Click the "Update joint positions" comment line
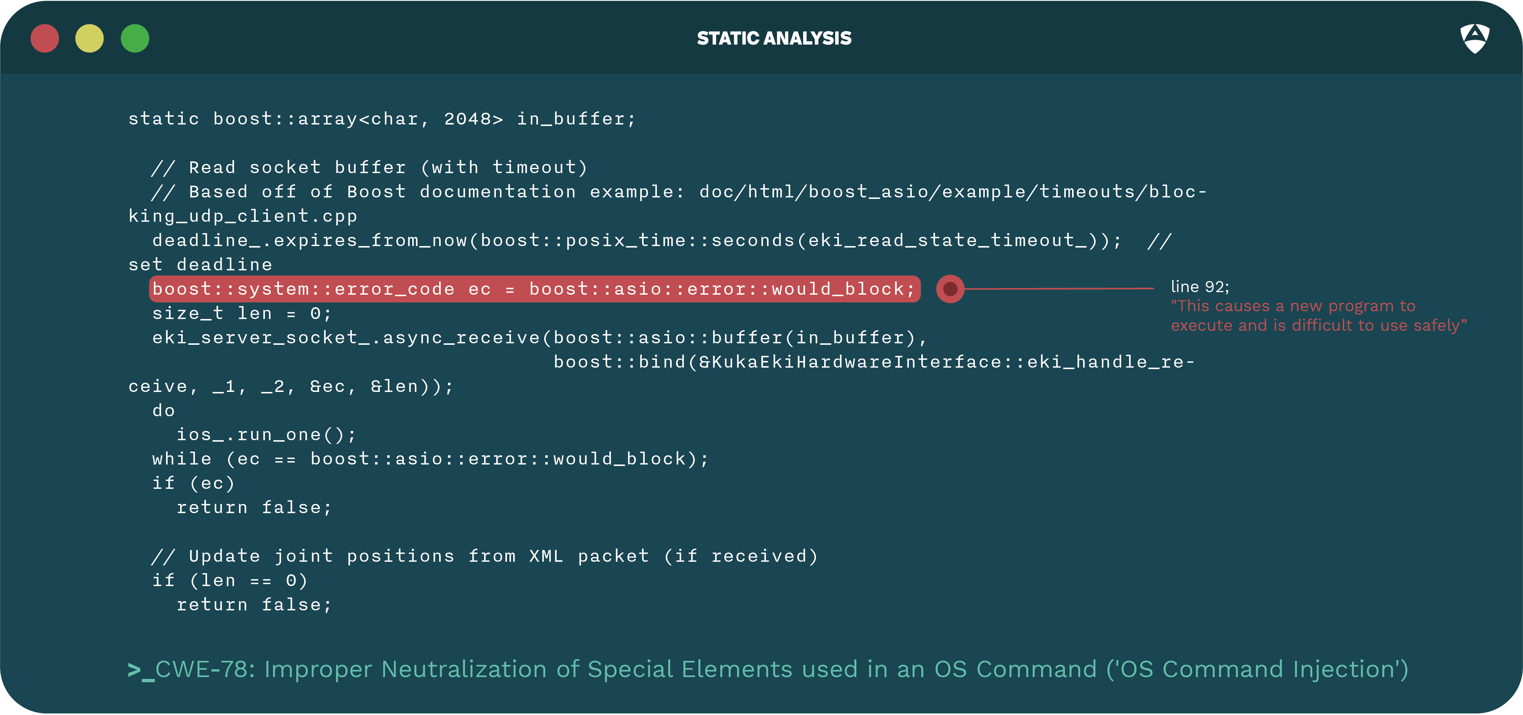This screenshot has width=1523, height=715. pyautogui.click(x=485, y=556)
